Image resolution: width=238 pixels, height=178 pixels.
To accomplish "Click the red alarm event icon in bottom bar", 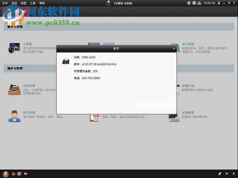I will click(13, 174).
